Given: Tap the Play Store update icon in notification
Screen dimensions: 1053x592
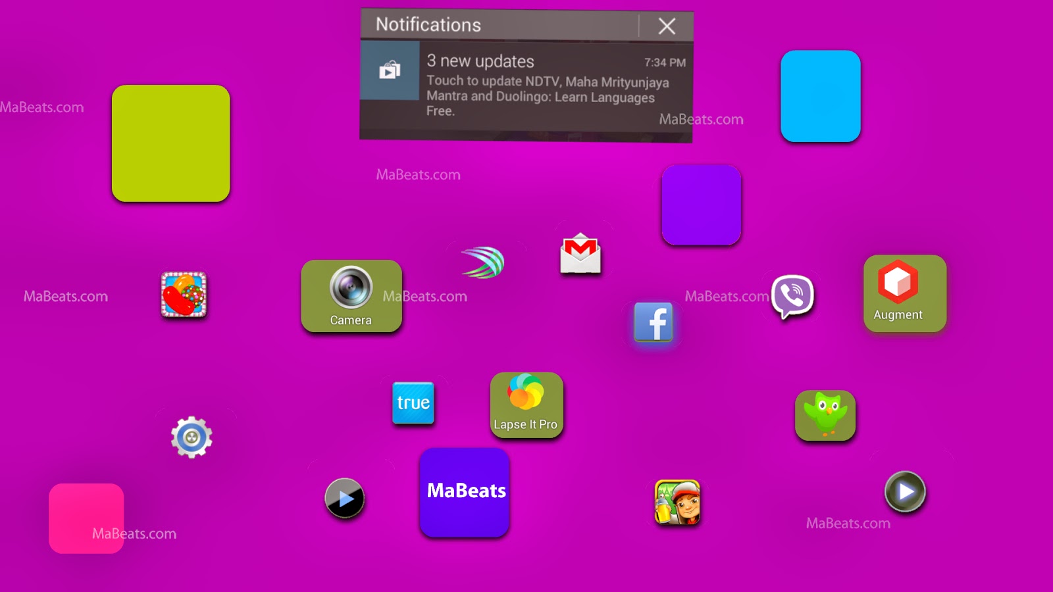Looking at the screenshot, I should pos(390,70).
